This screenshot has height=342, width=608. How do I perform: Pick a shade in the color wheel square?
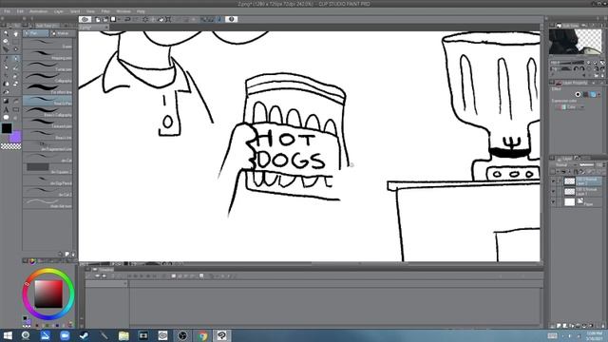[48, 294]
